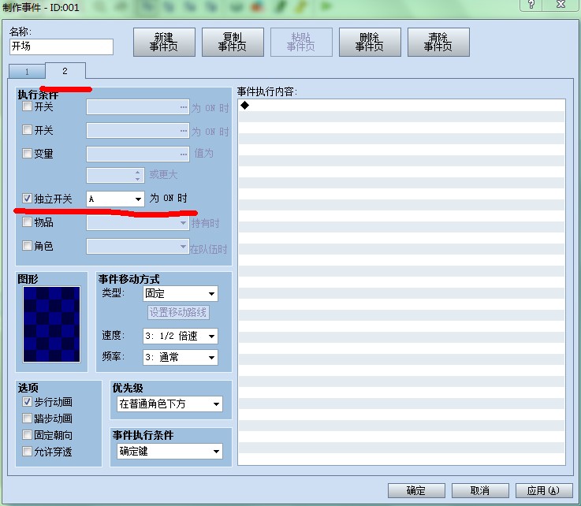Viewport: 581px width, 506px height.
Task: Select the first diamond line in event contents
Action: coord(402,106)
